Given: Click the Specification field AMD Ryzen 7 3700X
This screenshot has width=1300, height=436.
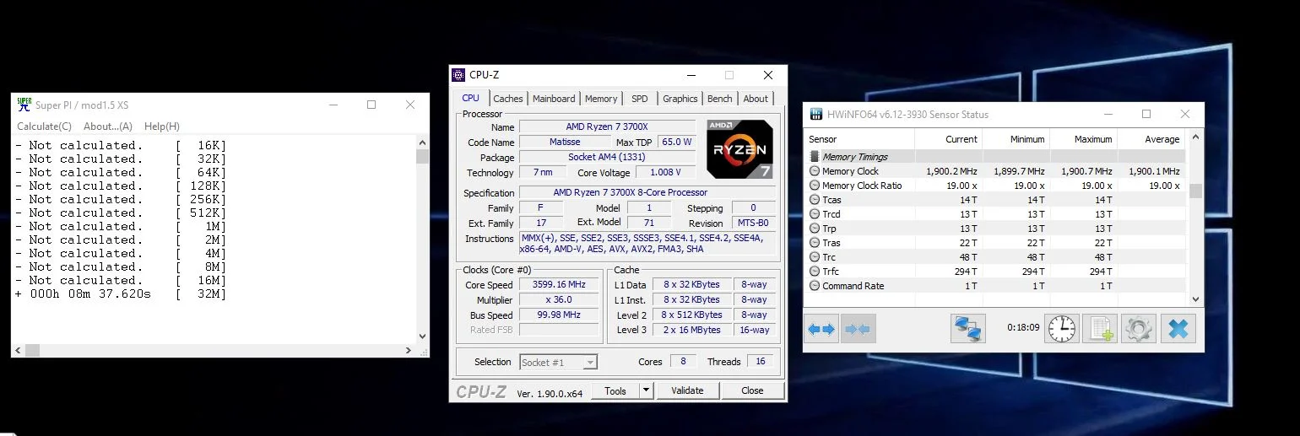Looking at the screenshot, I should (x=649, y=193).
